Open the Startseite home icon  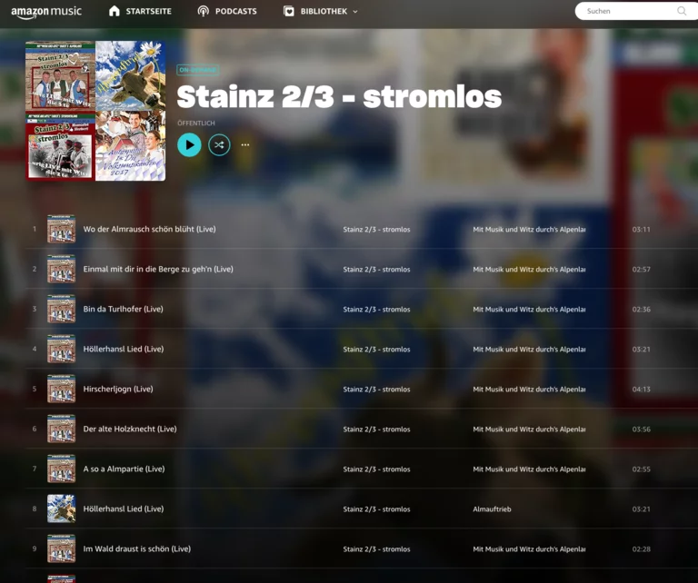coord(115,11)
